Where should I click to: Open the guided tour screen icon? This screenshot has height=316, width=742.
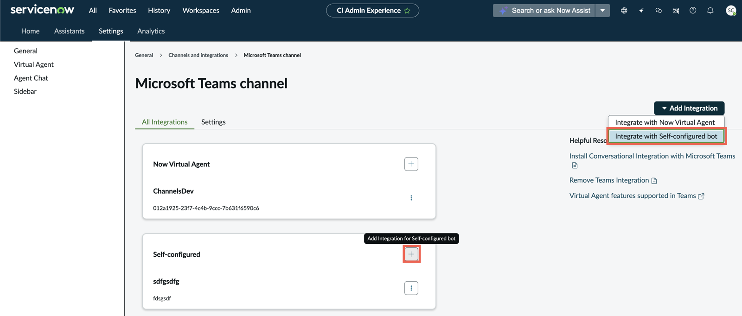tap(676, 10)
